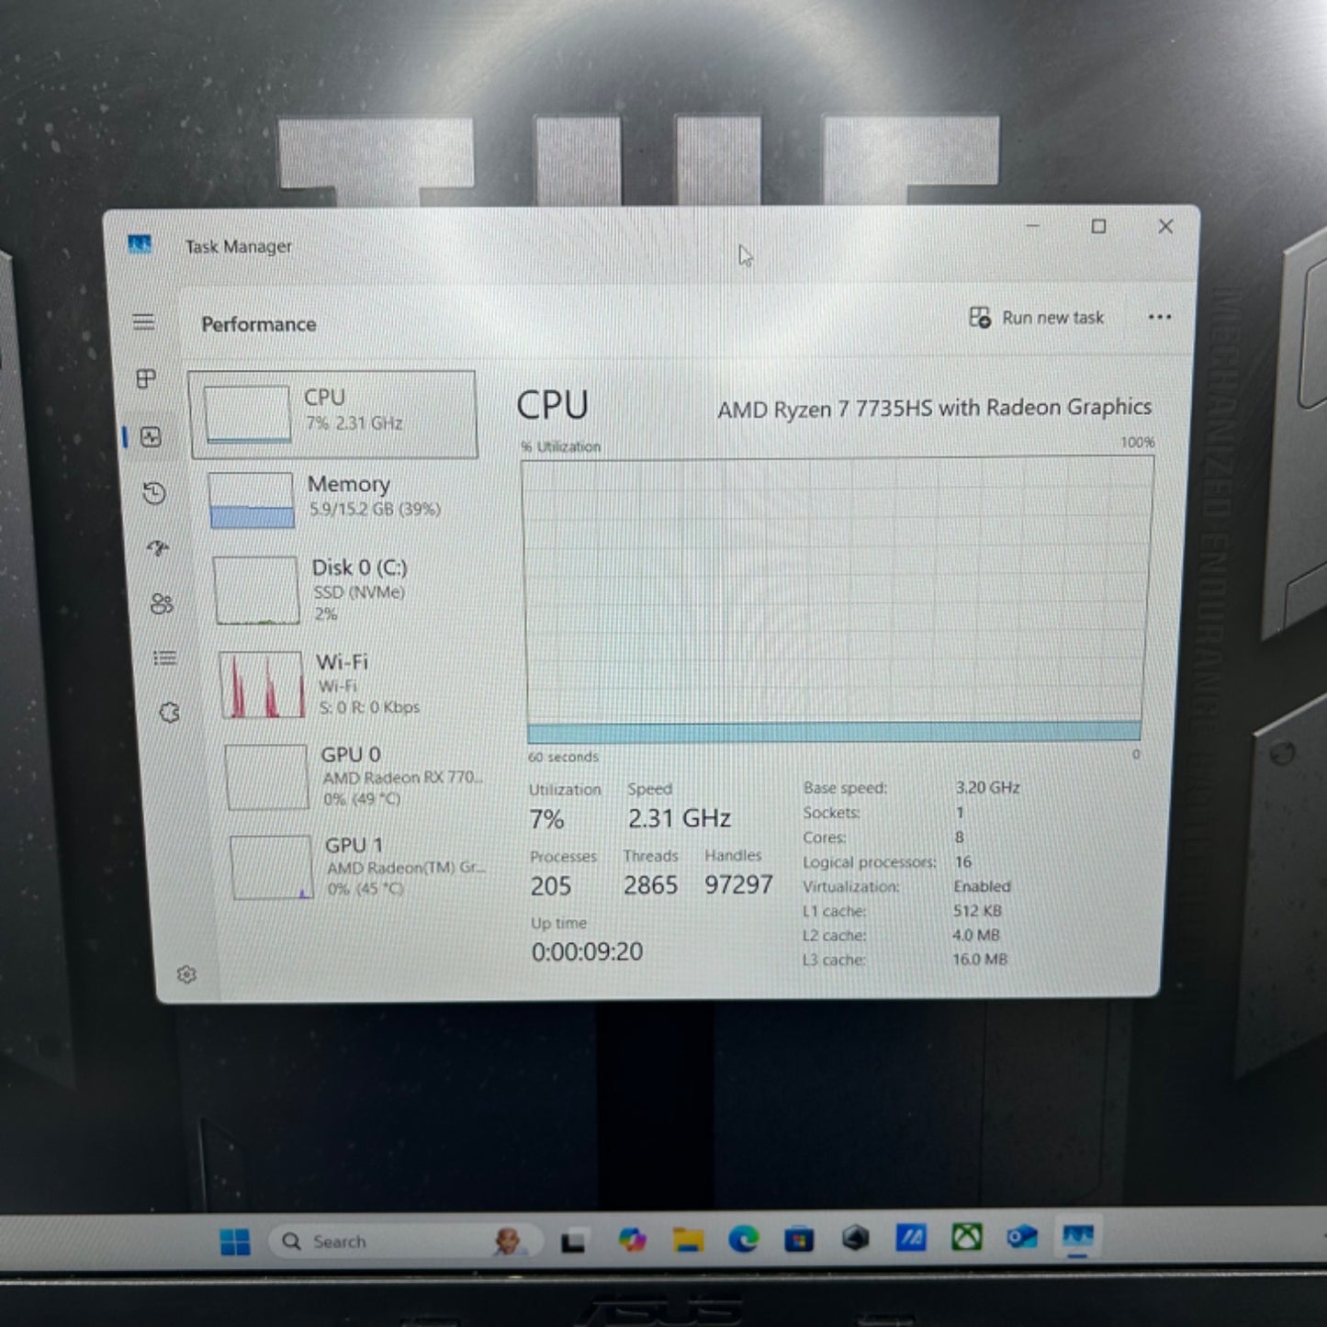Screen dimensions: 1327x1327
Task: Open the Users page icon
Action: coord(162,603)
